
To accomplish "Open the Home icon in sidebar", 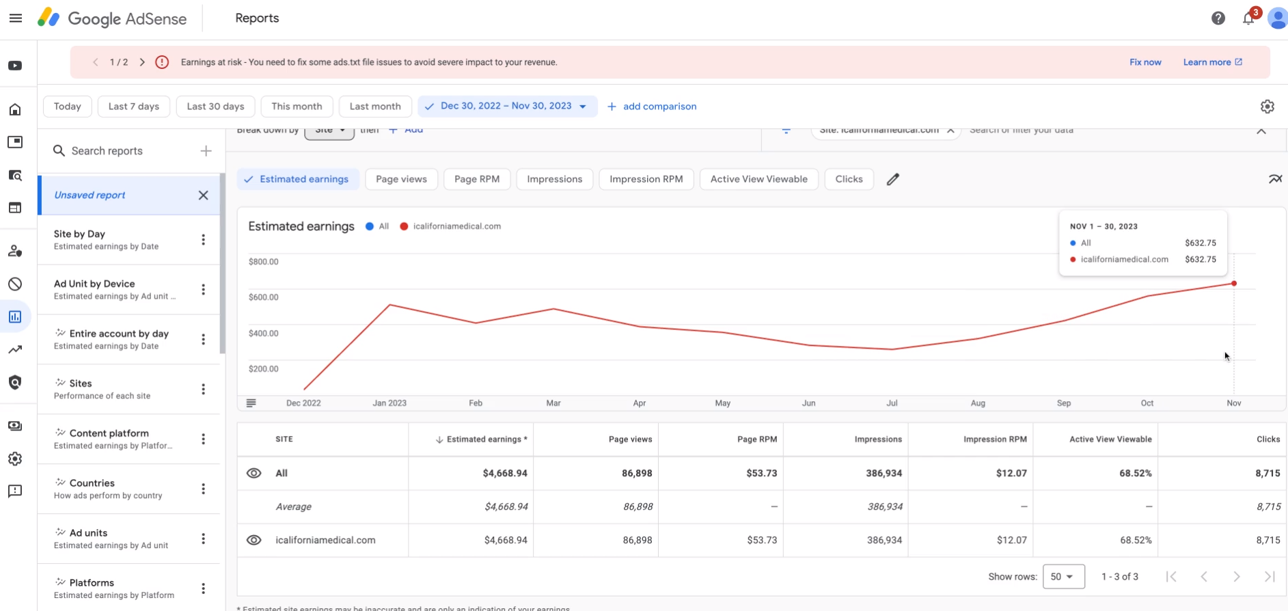I will click(15, 109).
